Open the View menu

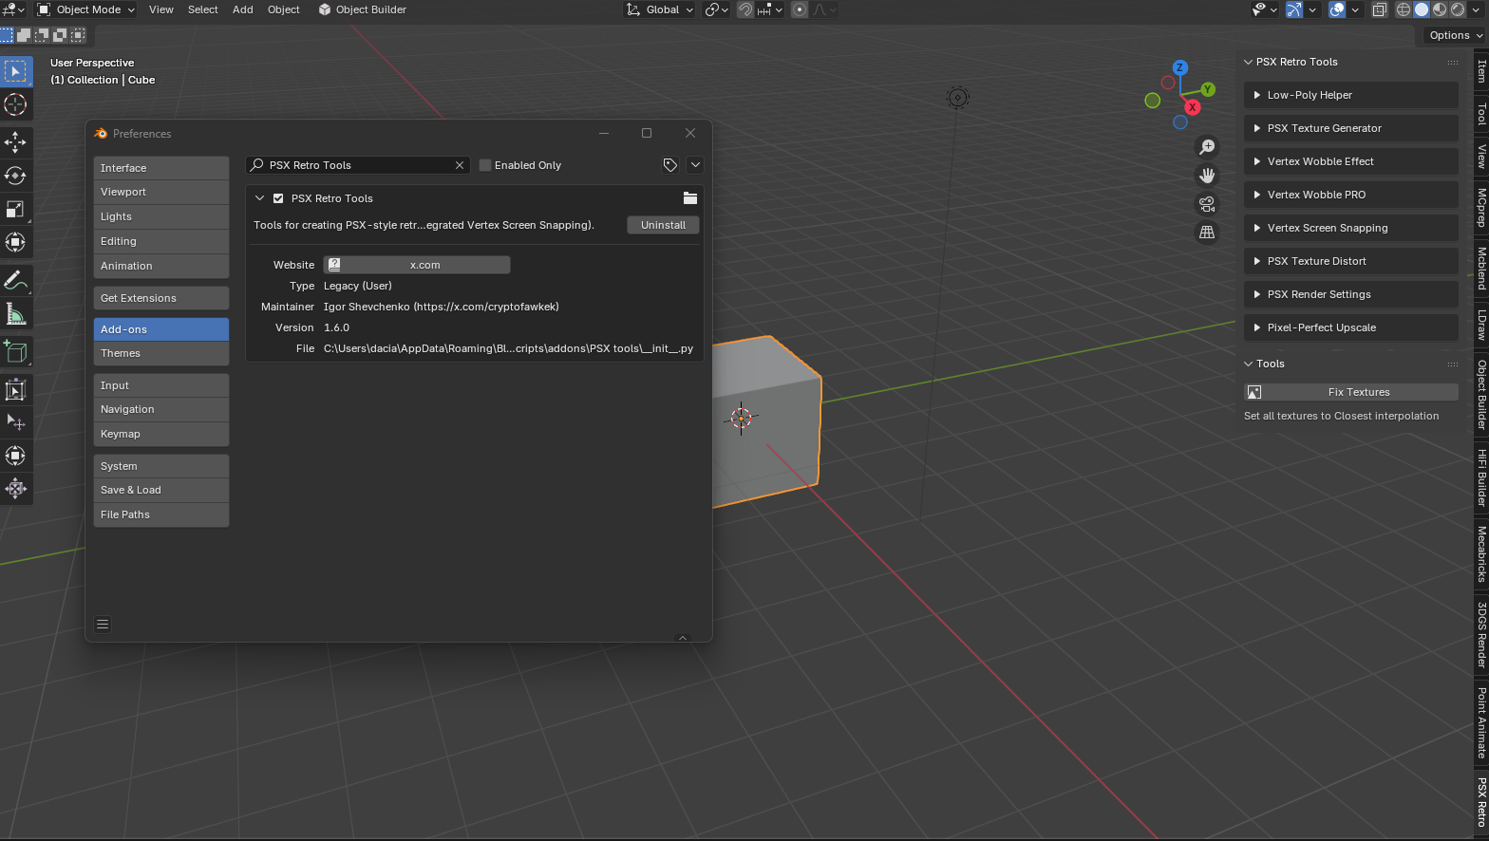[161, 9]
